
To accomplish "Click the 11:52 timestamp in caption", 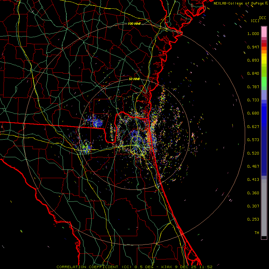I will tap(206, 267).
